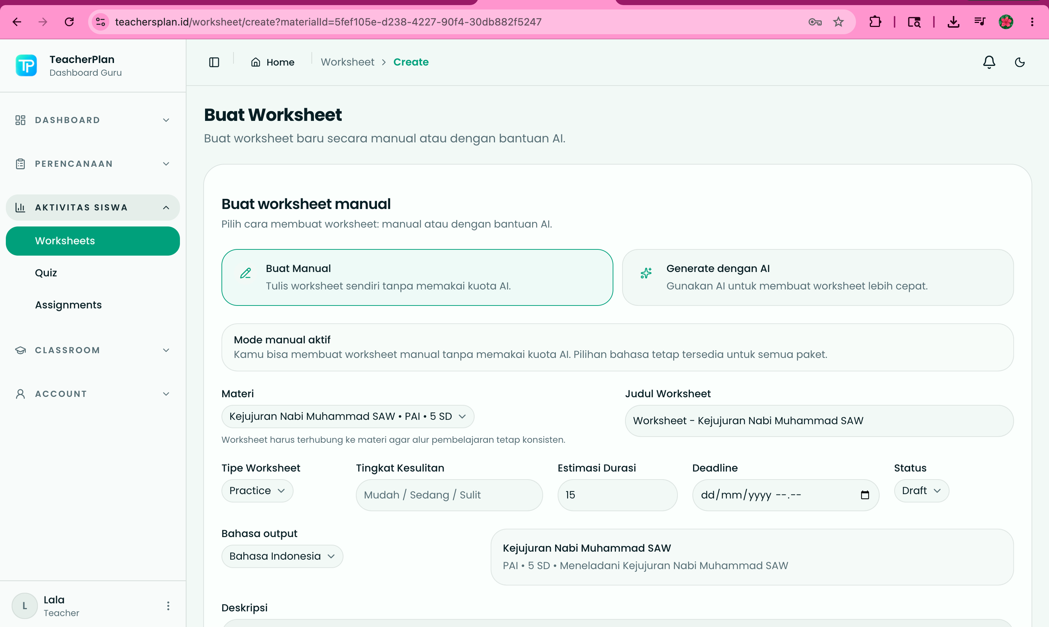Expand the Dashboard section chevron
Screen dimensions: 1049x627
click(x=166, y=120)
